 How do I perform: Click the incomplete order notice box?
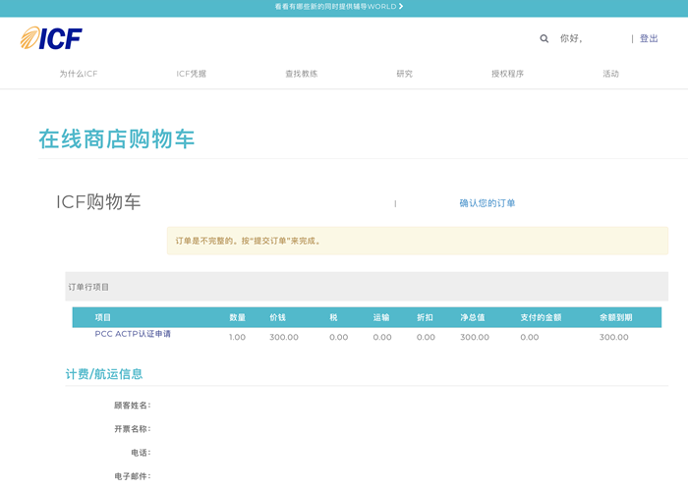pos(417,241)
